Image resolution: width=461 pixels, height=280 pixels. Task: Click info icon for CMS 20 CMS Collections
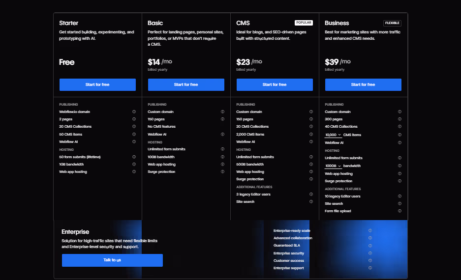(311, 127)
